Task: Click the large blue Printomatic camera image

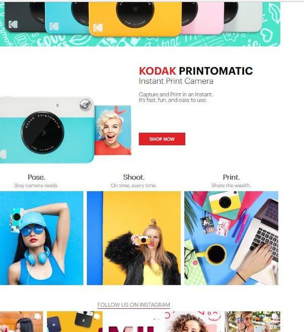Action: [x=47, y=129]
